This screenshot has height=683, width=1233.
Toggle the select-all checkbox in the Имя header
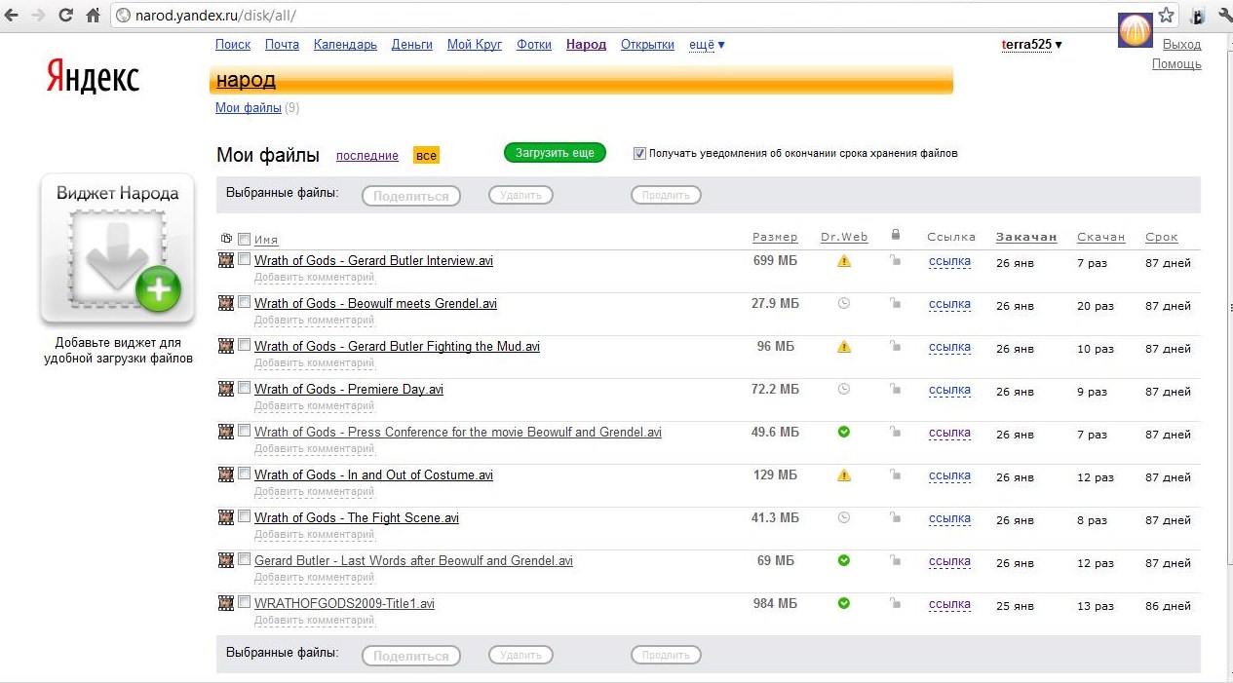244,239
